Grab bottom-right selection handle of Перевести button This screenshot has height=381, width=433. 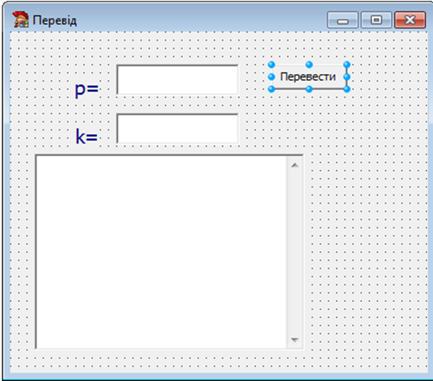pyautogui.click(x=347, y=89)
